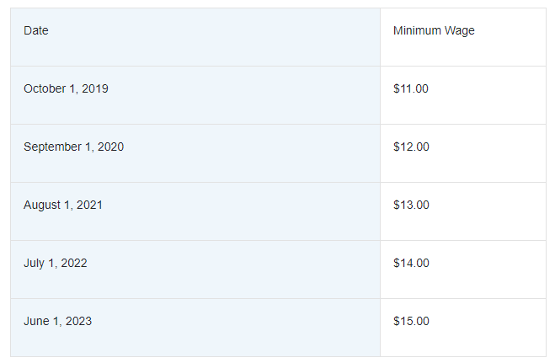Click the Minimum Wage column header
The image size is (555, 363).
pos(463,37)
